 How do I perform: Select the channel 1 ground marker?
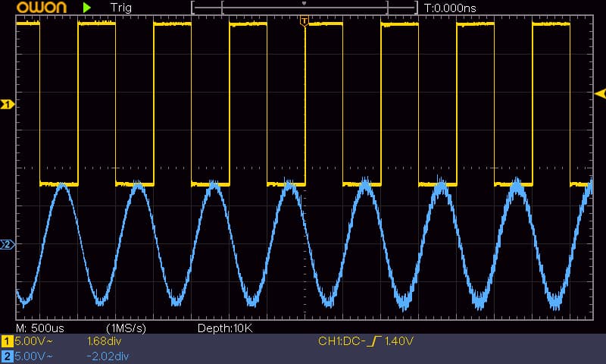pyautogui.click(x=7, y=104)
